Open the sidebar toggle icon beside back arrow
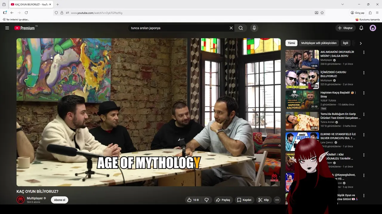Viewport: 382px width, 214px height. 5,13
